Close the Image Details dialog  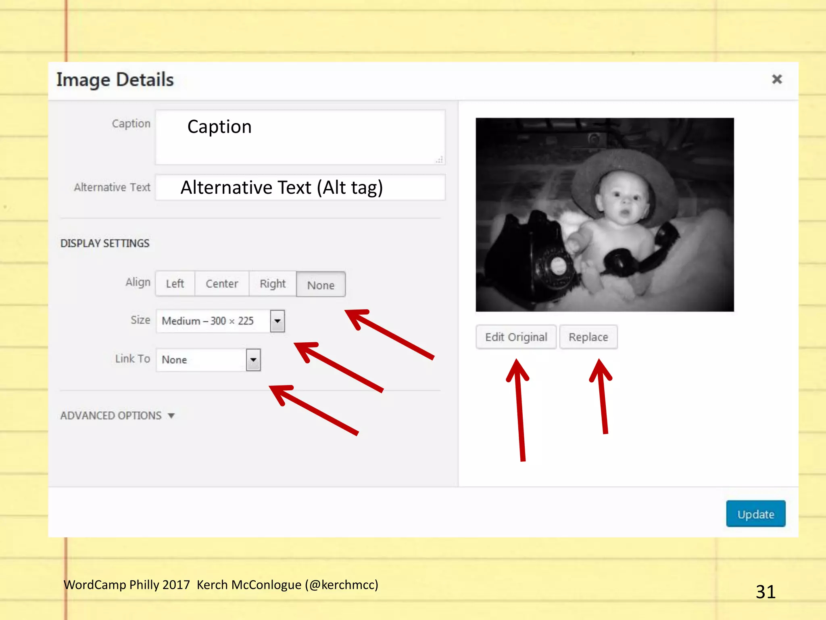click(x=776, y=79)
